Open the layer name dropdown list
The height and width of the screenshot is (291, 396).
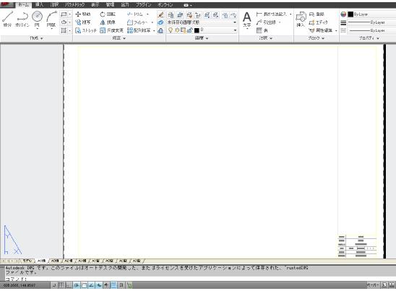[x=202, y=22]
